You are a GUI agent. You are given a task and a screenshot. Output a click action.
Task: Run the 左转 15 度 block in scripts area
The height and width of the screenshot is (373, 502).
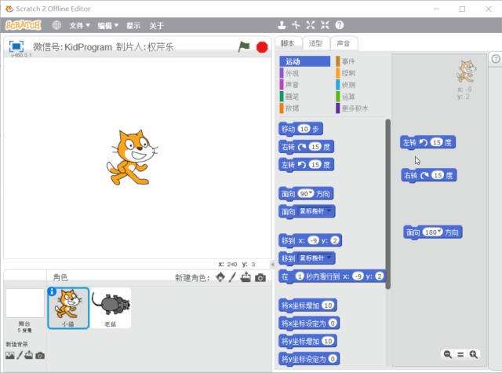click(x=427, y=142)
